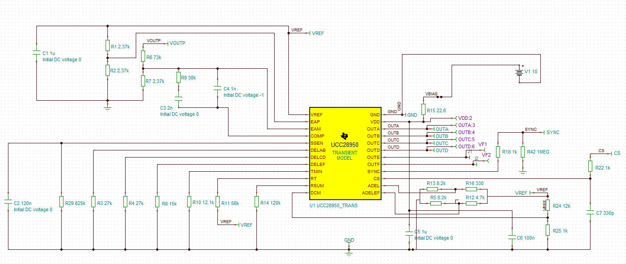Select resistor R15 22.6 symbol
This screenshot has width=626, height=264.
click(x=423, y=109)
